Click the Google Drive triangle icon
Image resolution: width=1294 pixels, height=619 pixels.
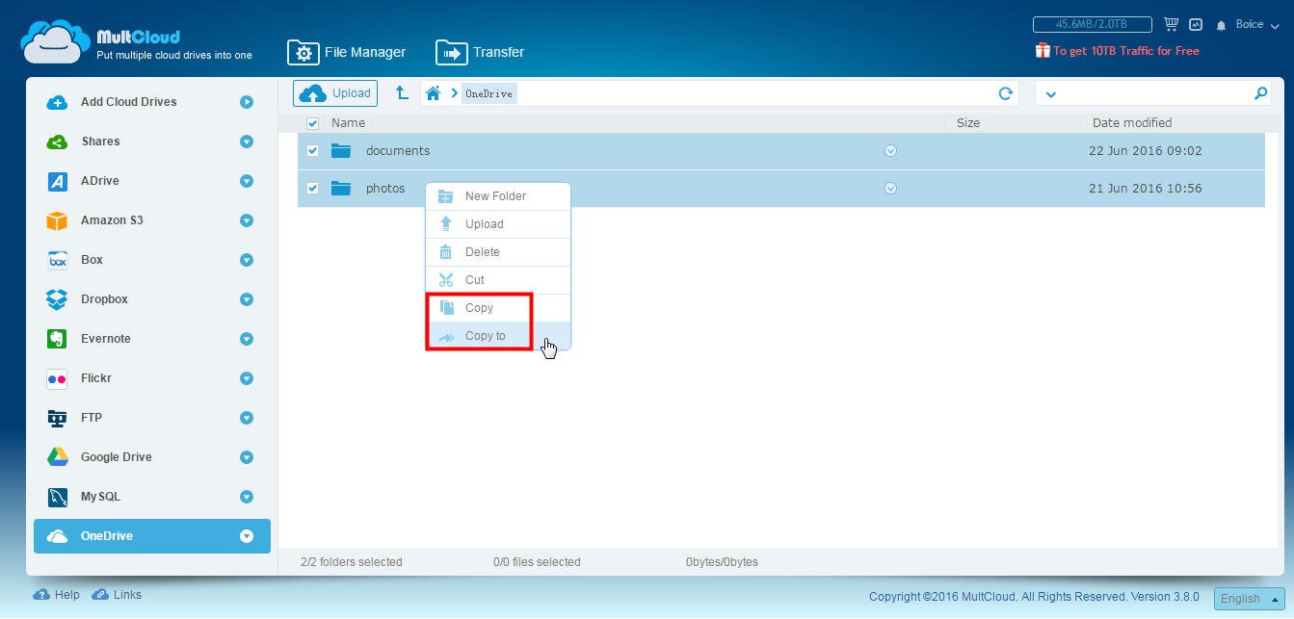[x=57, y=457]
